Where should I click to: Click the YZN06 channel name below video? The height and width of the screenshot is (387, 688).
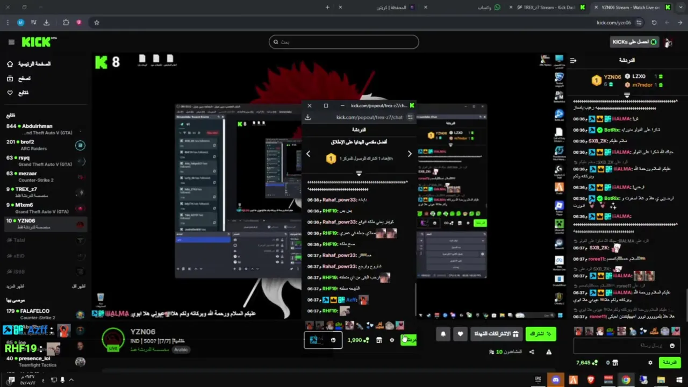coord(143,332)
